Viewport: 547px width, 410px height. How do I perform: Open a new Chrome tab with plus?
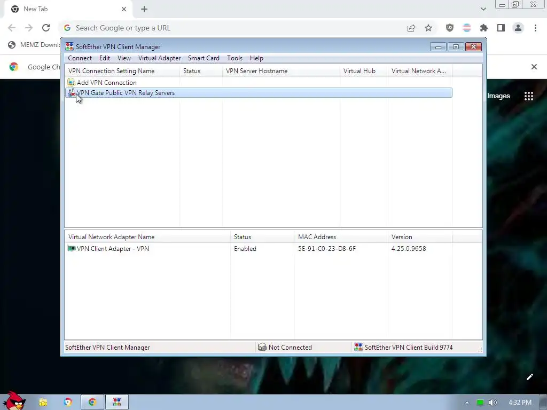click(x=144, y=9)
